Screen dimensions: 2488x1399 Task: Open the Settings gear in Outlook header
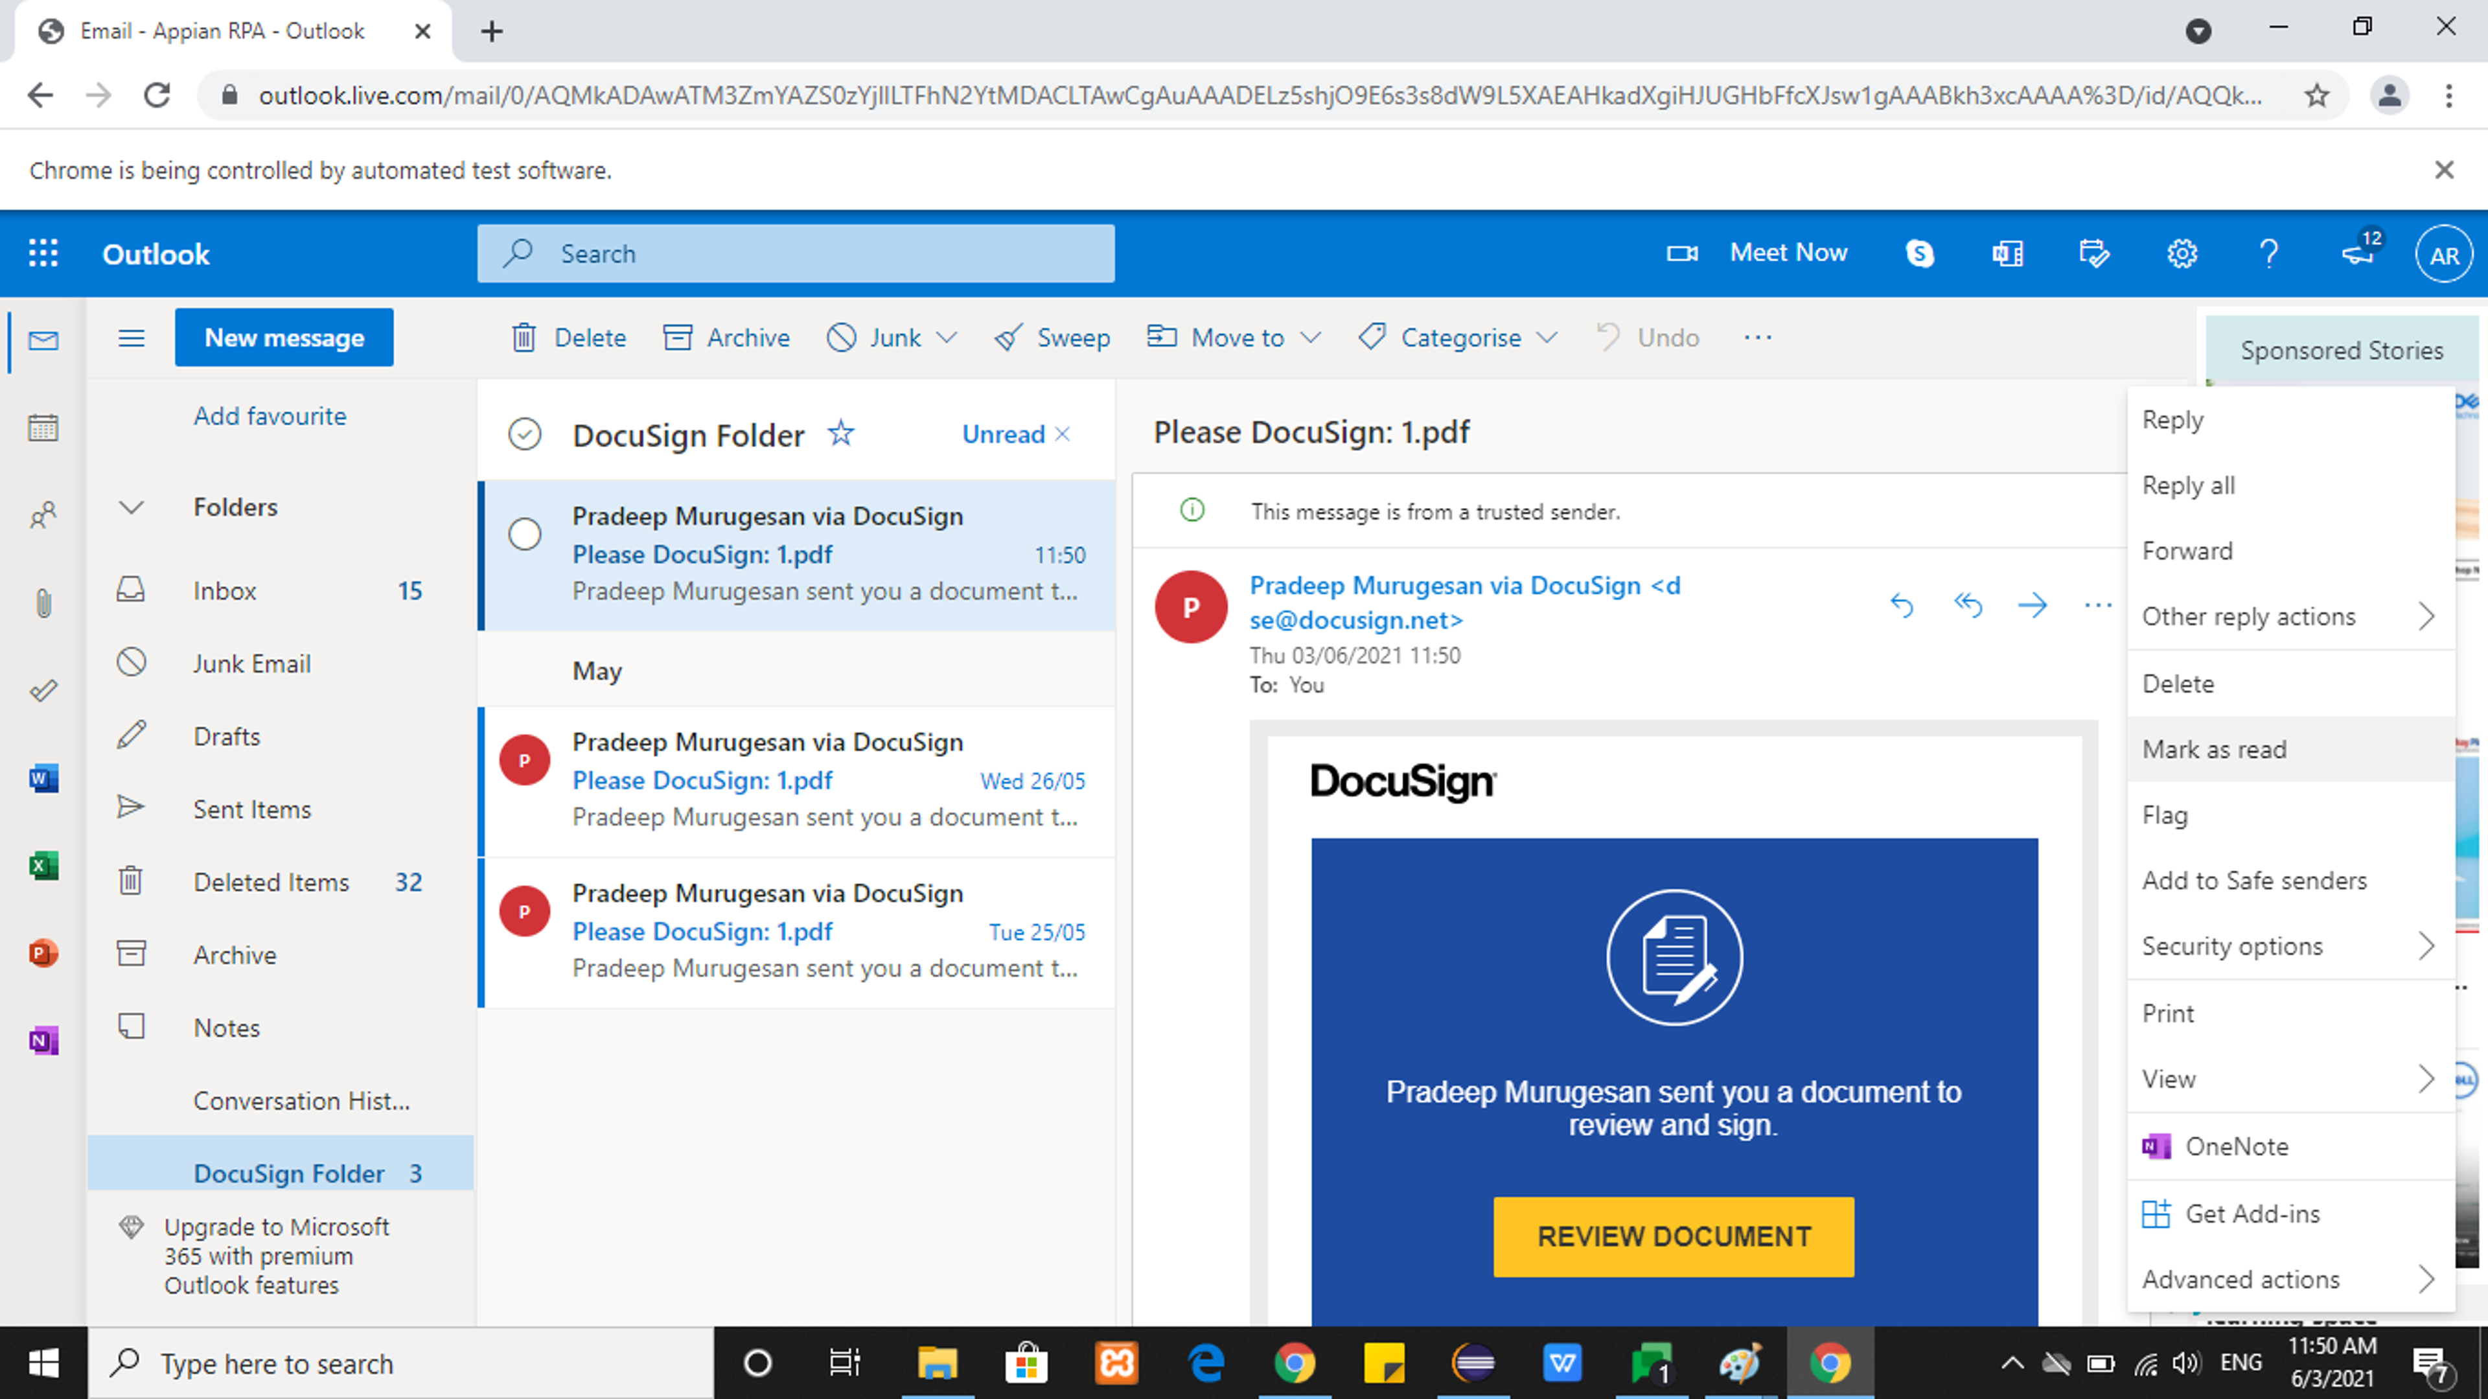click(2182, 253)
